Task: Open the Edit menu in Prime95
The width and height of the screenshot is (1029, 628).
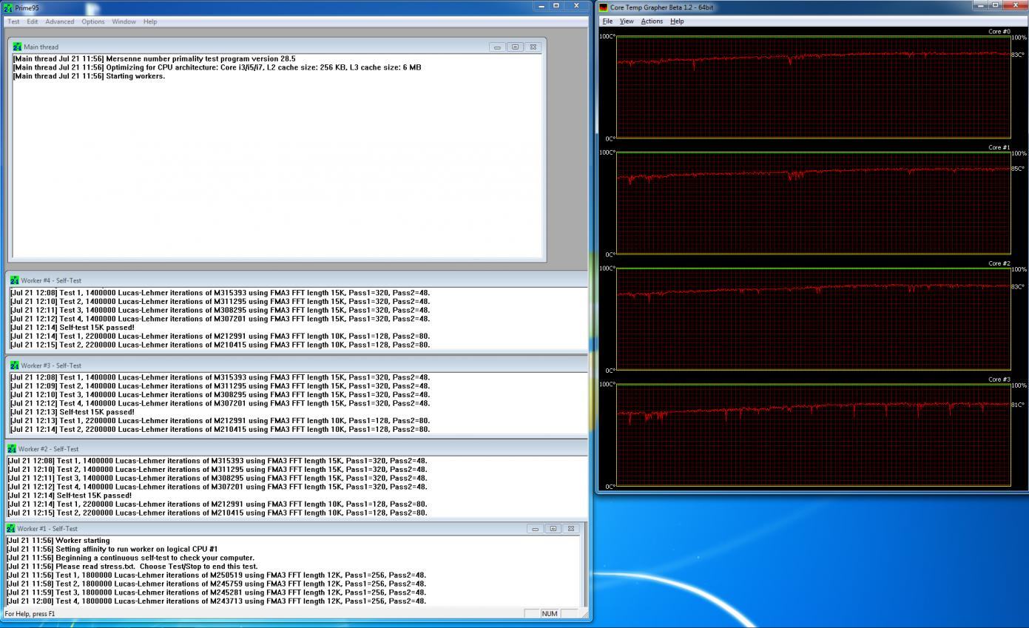Action: coord(33,21)
